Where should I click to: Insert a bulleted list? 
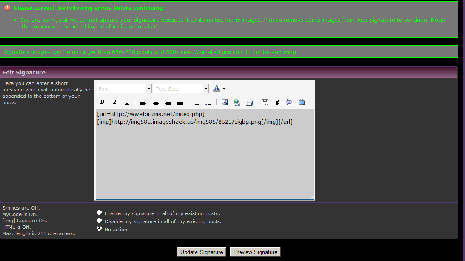point(208,102)
